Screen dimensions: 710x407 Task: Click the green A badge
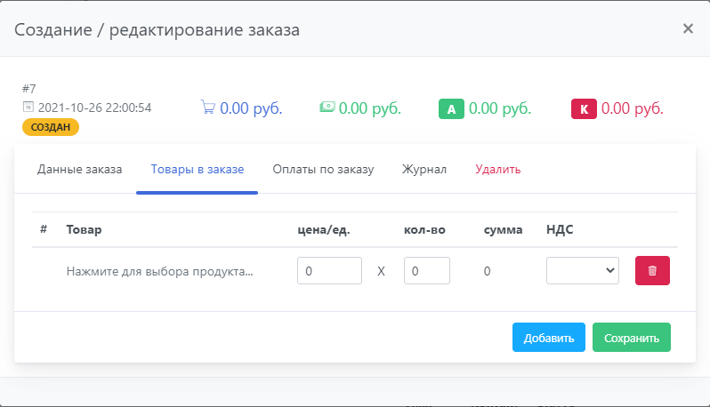click(x=451, y=109)
